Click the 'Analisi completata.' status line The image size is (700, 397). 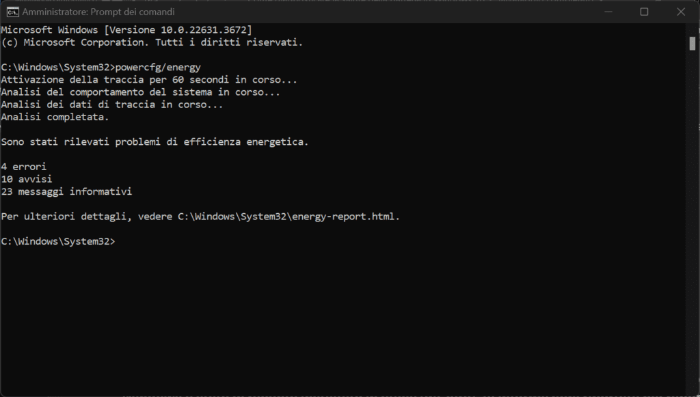(x=55, y=117)
